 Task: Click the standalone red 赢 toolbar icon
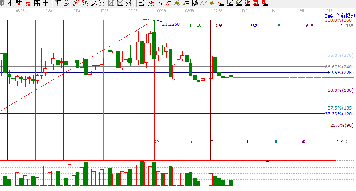tap(28, 3)
